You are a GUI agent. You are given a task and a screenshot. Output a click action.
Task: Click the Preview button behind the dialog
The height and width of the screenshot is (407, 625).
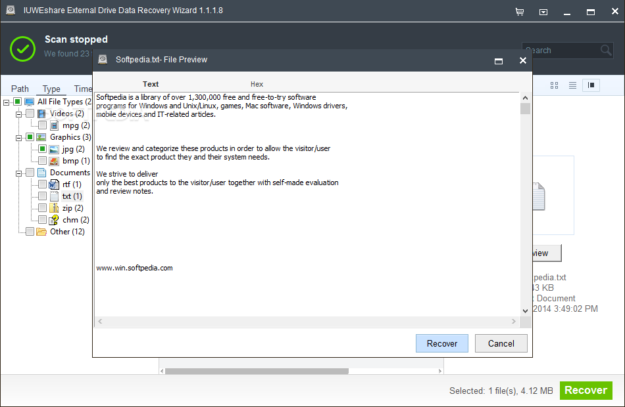tap(547, 253)
